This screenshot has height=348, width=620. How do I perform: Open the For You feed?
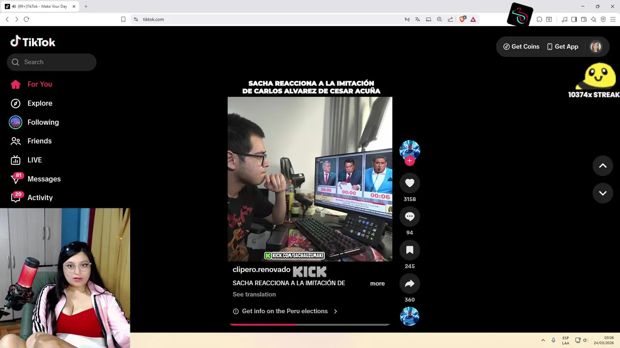click(31, 84)
